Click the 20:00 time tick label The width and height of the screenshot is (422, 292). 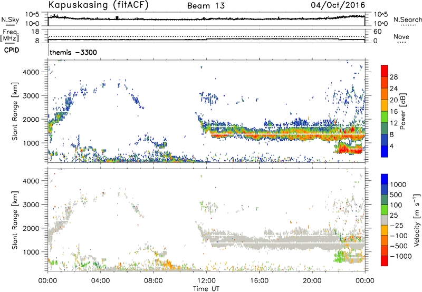(x=312, y=281)
